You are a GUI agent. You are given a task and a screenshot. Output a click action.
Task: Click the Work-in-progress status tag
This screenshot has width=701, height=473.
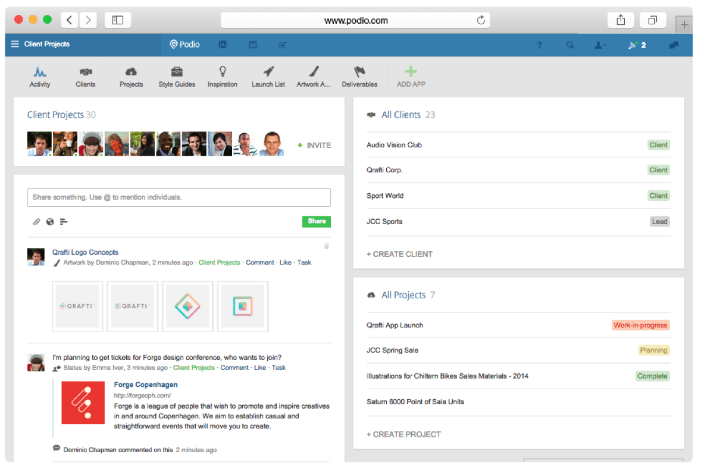click(640, 325)
